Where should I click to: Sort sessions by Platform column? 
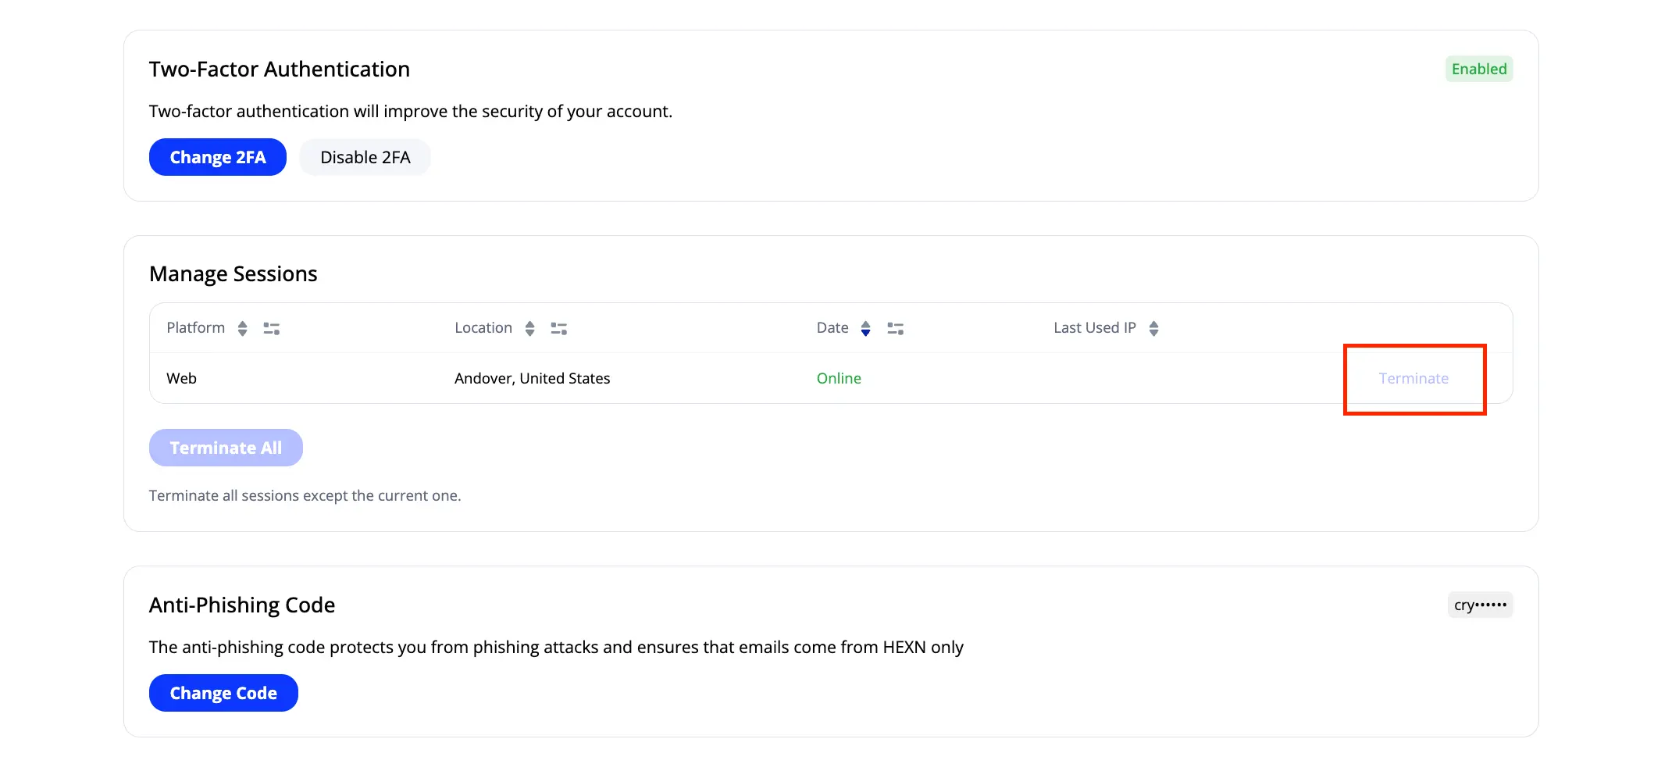tap(243, 329)
